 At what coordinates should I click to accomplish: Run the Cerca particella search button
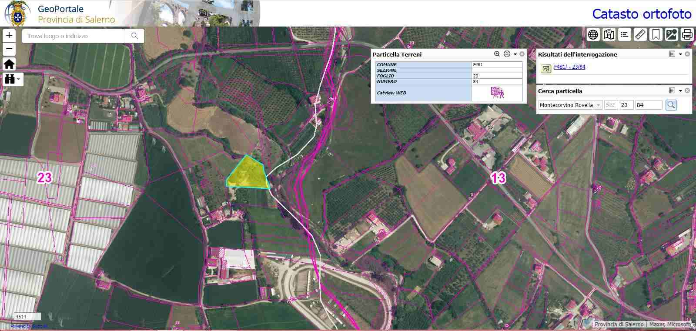671,105
